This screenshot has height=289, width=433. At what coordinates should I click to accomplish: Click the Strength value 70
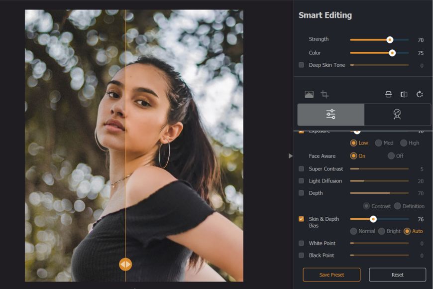[421, 40]
